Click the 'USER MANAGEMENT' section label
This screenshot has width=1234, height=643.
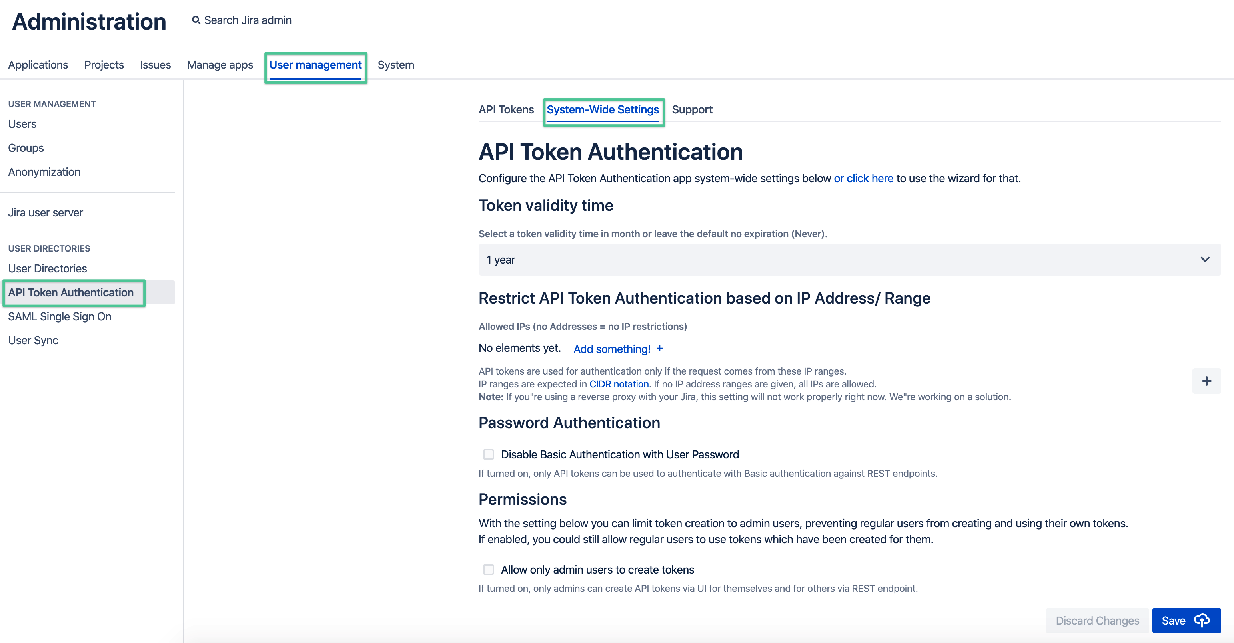52,104
